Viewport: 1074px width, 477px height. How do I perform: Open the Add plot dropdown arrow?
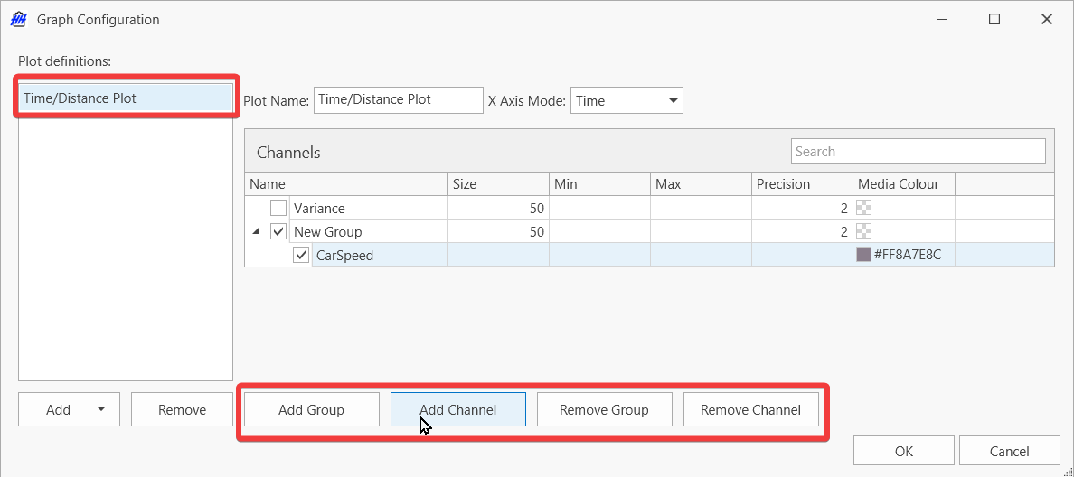click(101, 409)
